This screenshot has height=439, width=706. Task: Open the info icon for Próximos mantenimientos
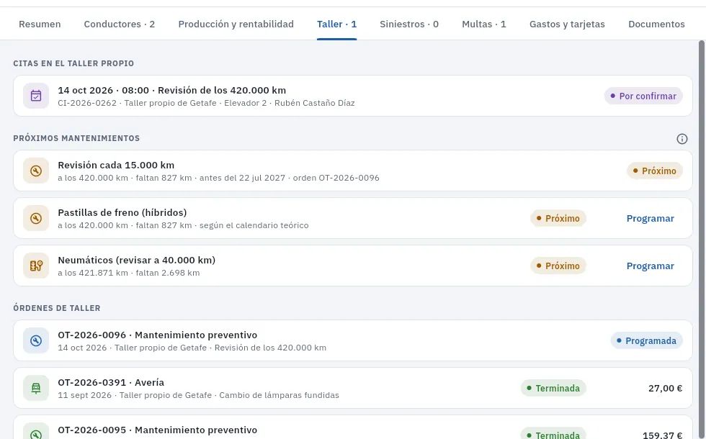(682, 139)
